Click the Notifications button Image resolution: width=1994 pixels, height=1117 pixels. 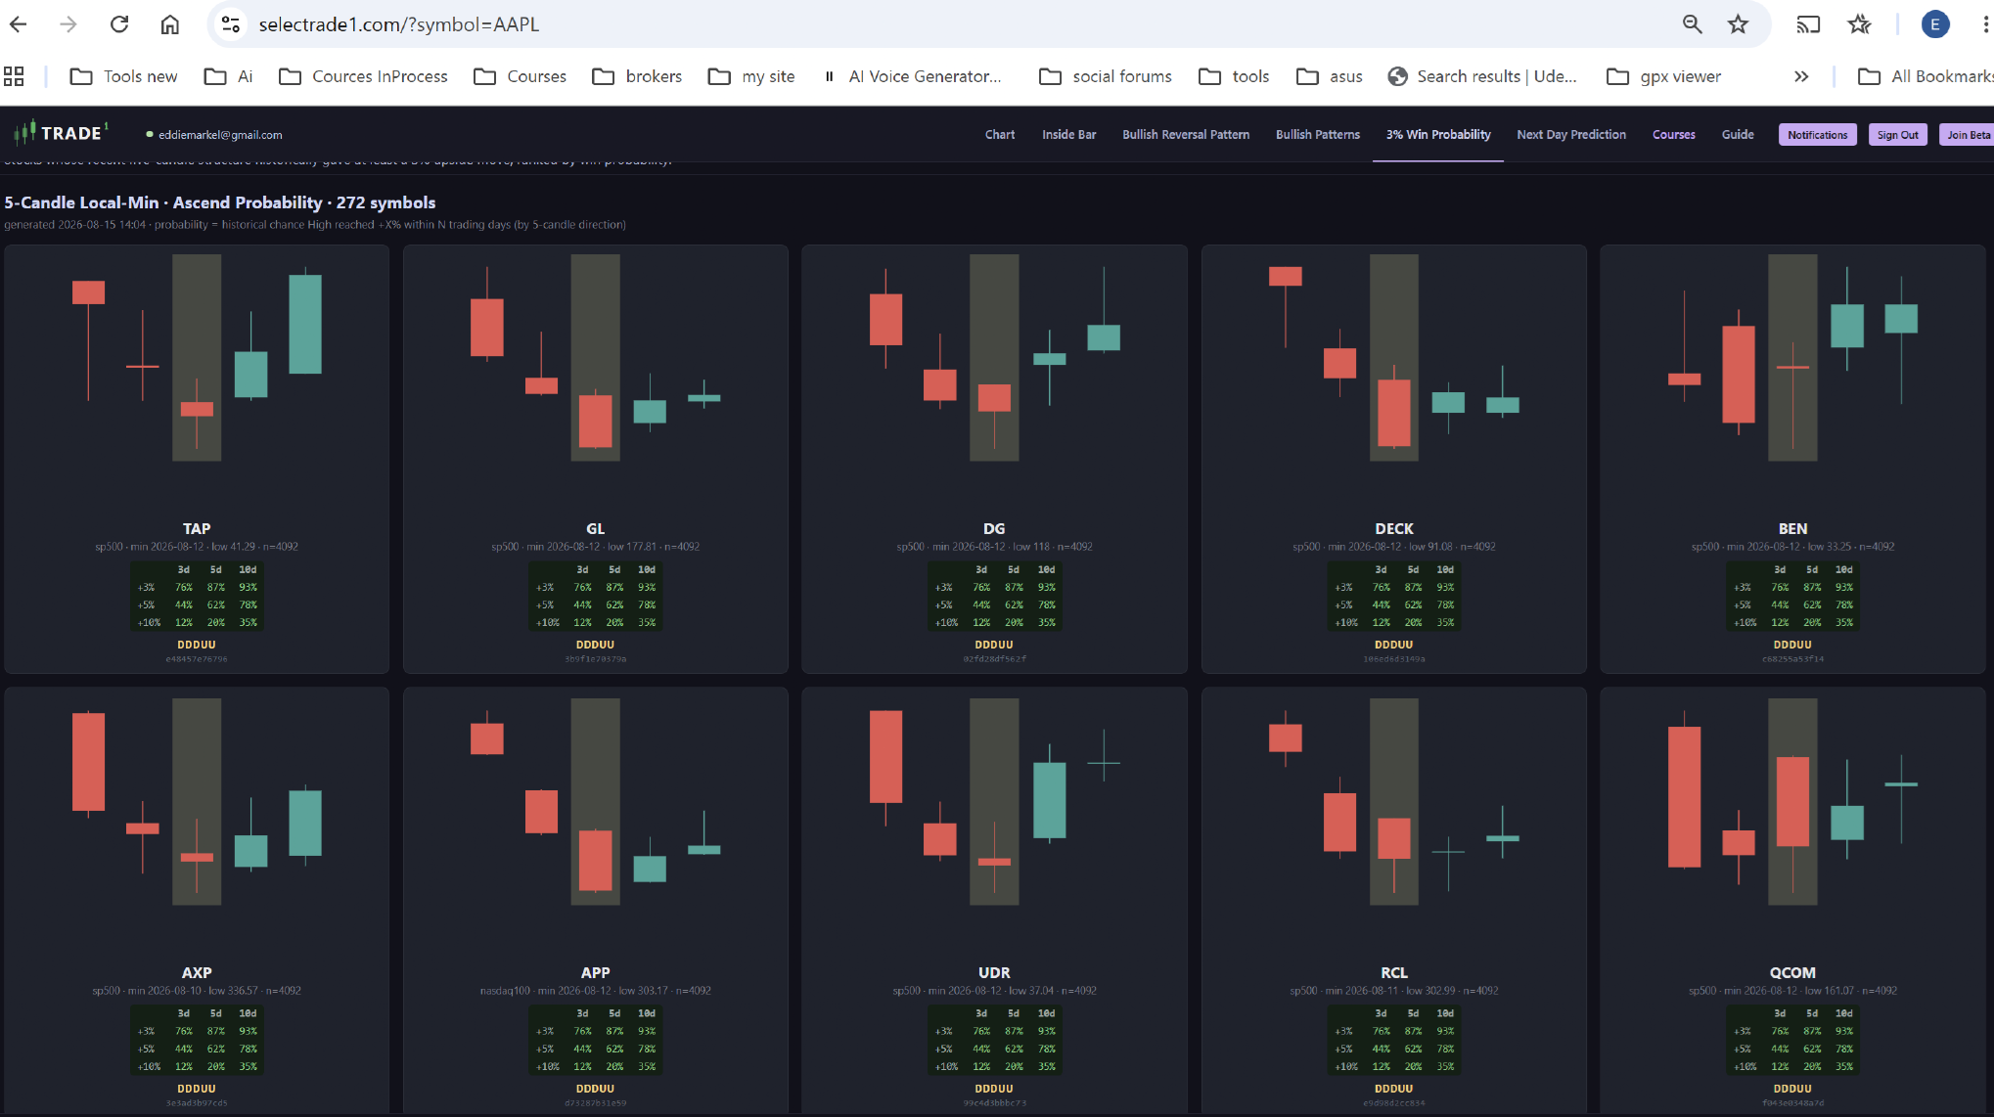1818,135
